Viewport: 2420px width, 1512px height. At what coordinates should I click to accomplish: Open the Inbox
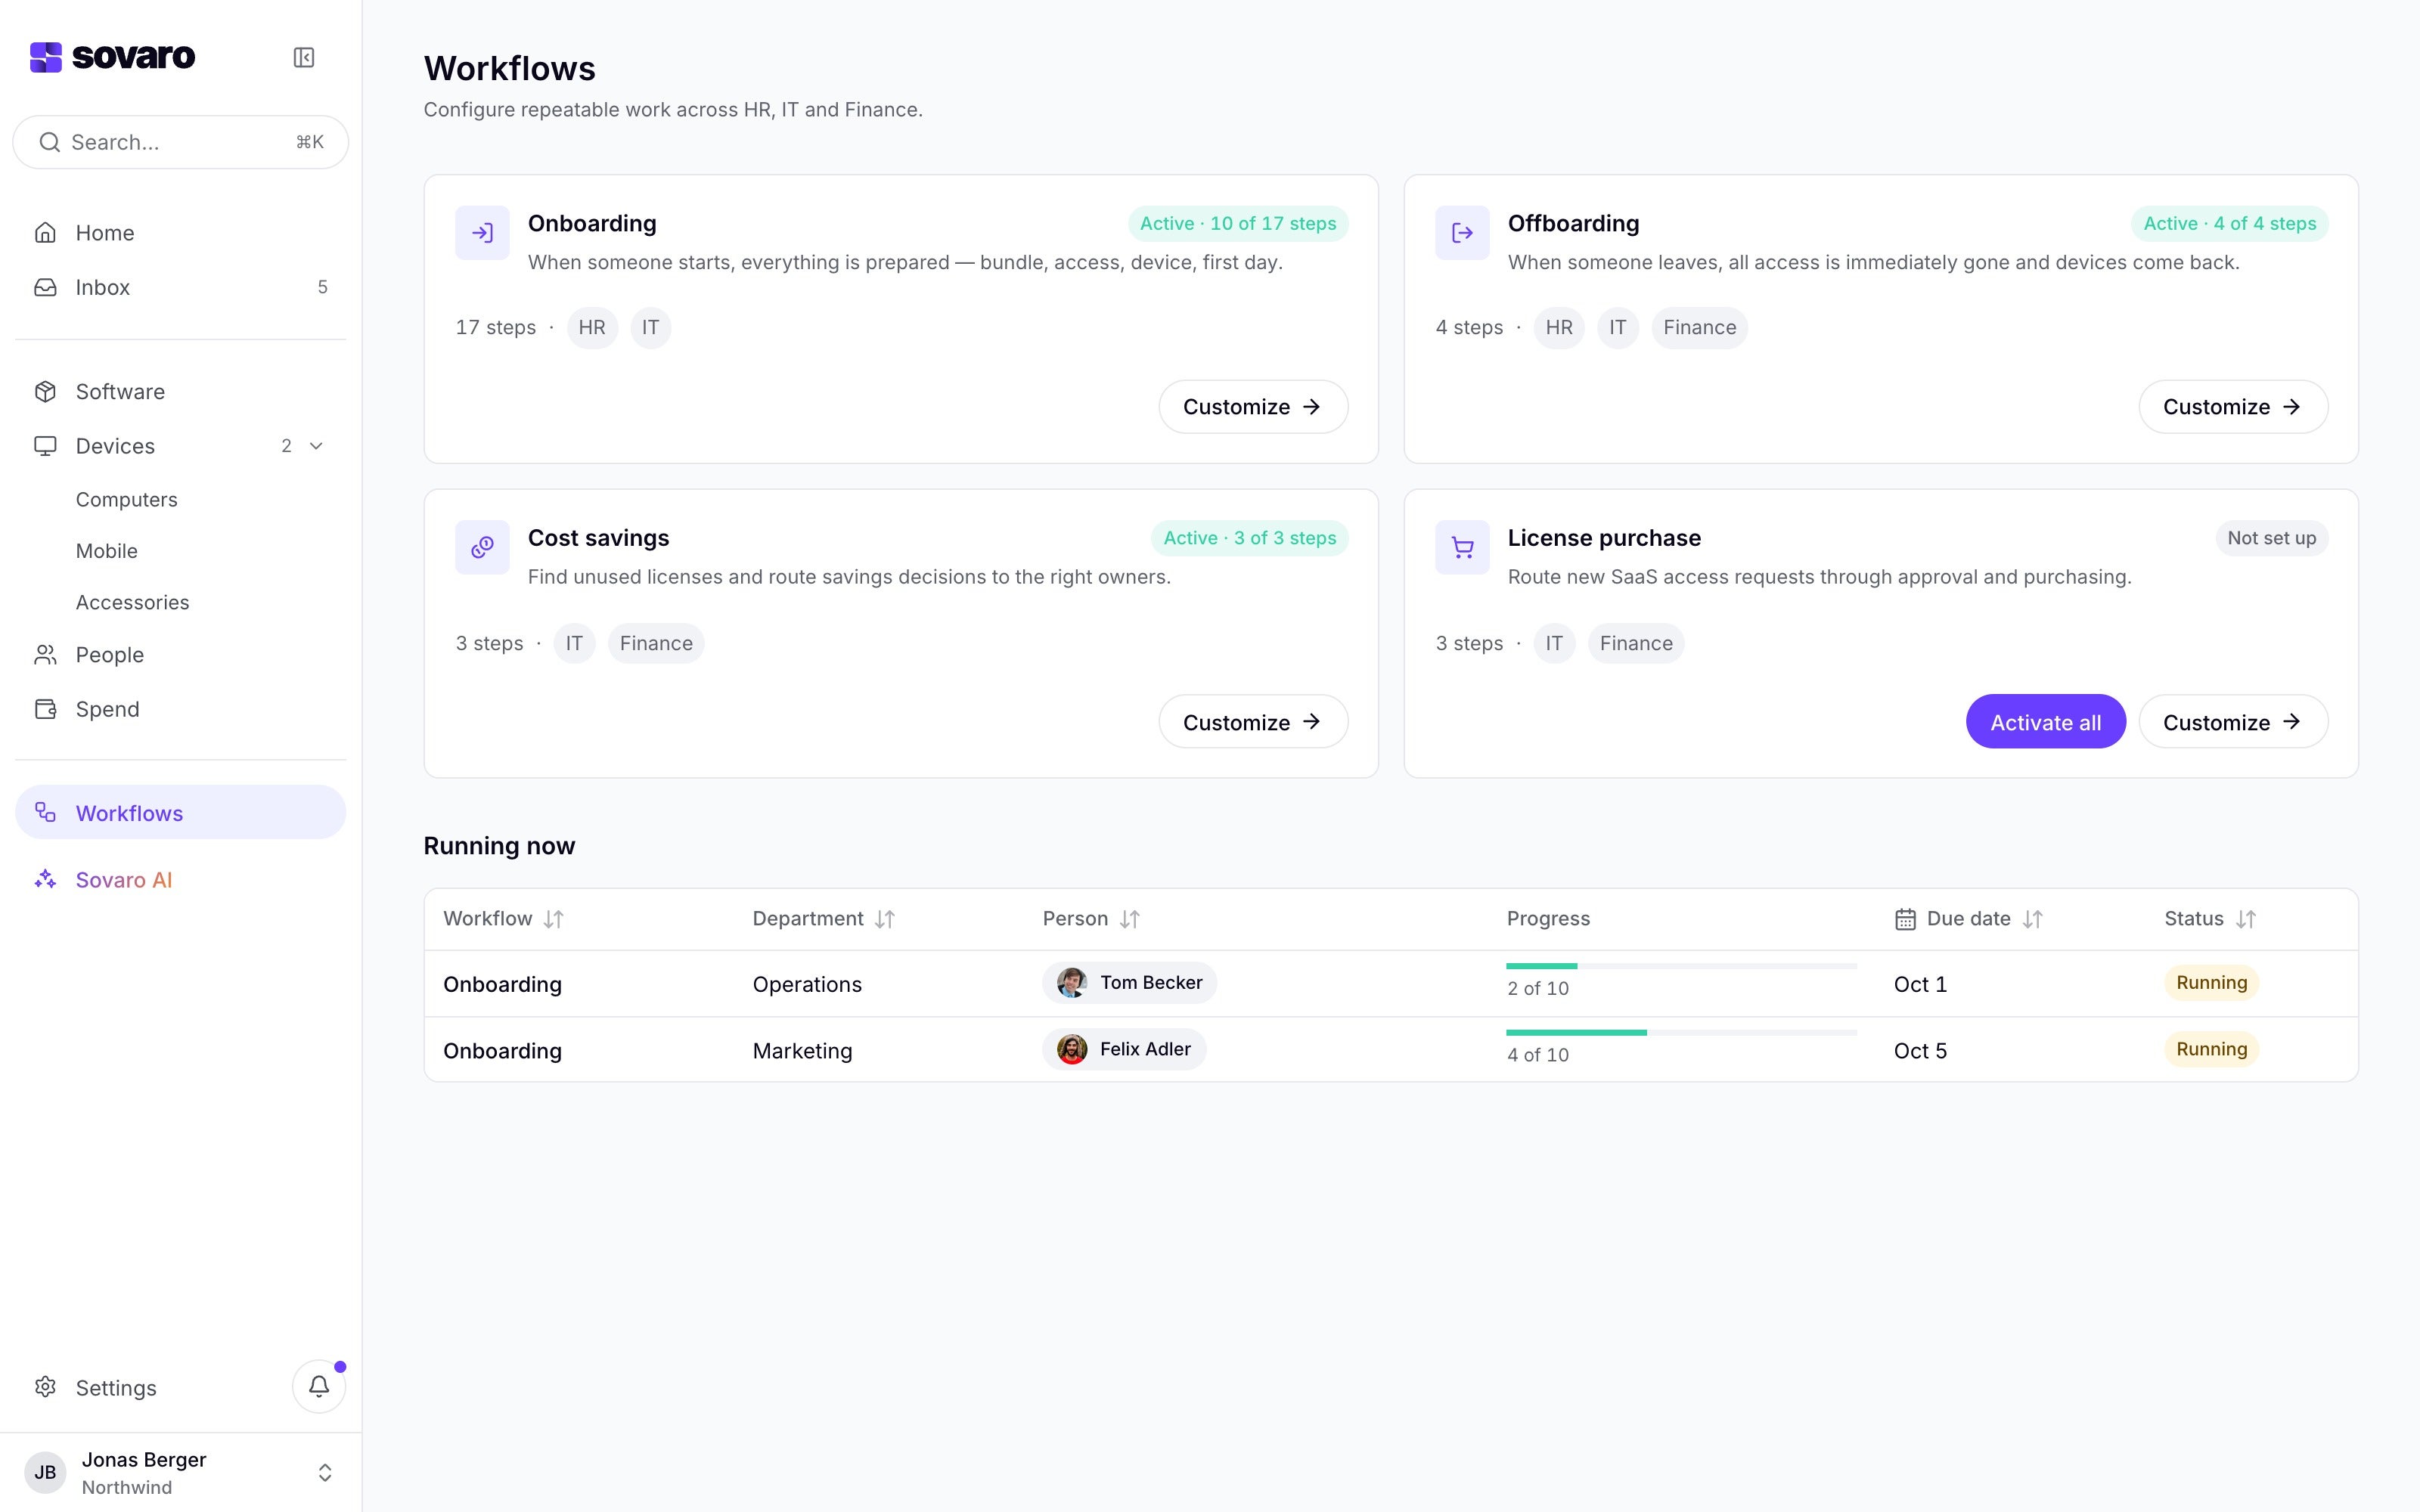[x=180, y=287]
